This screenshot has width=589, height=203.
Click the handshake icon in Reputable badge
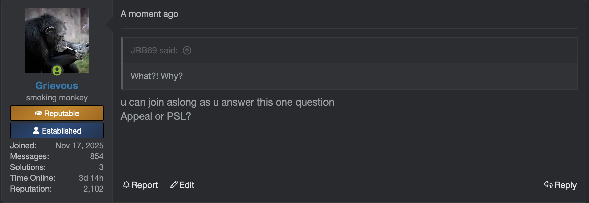coord(39,113)
